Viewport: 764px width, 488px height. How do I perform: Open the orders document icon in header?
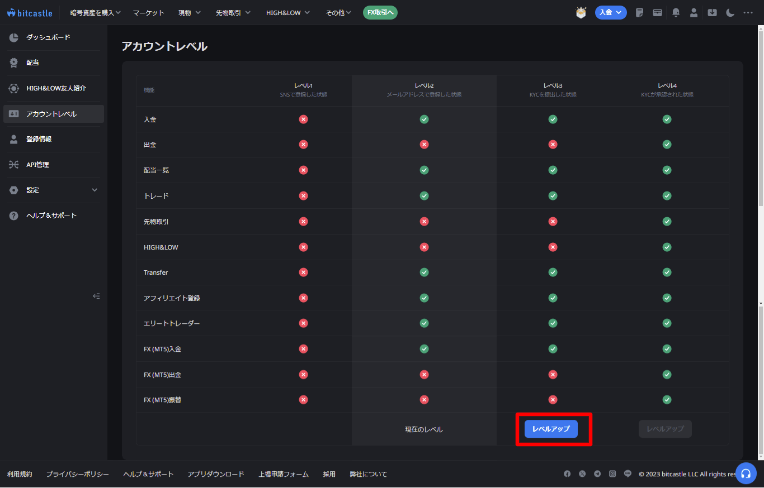point(640,12)
